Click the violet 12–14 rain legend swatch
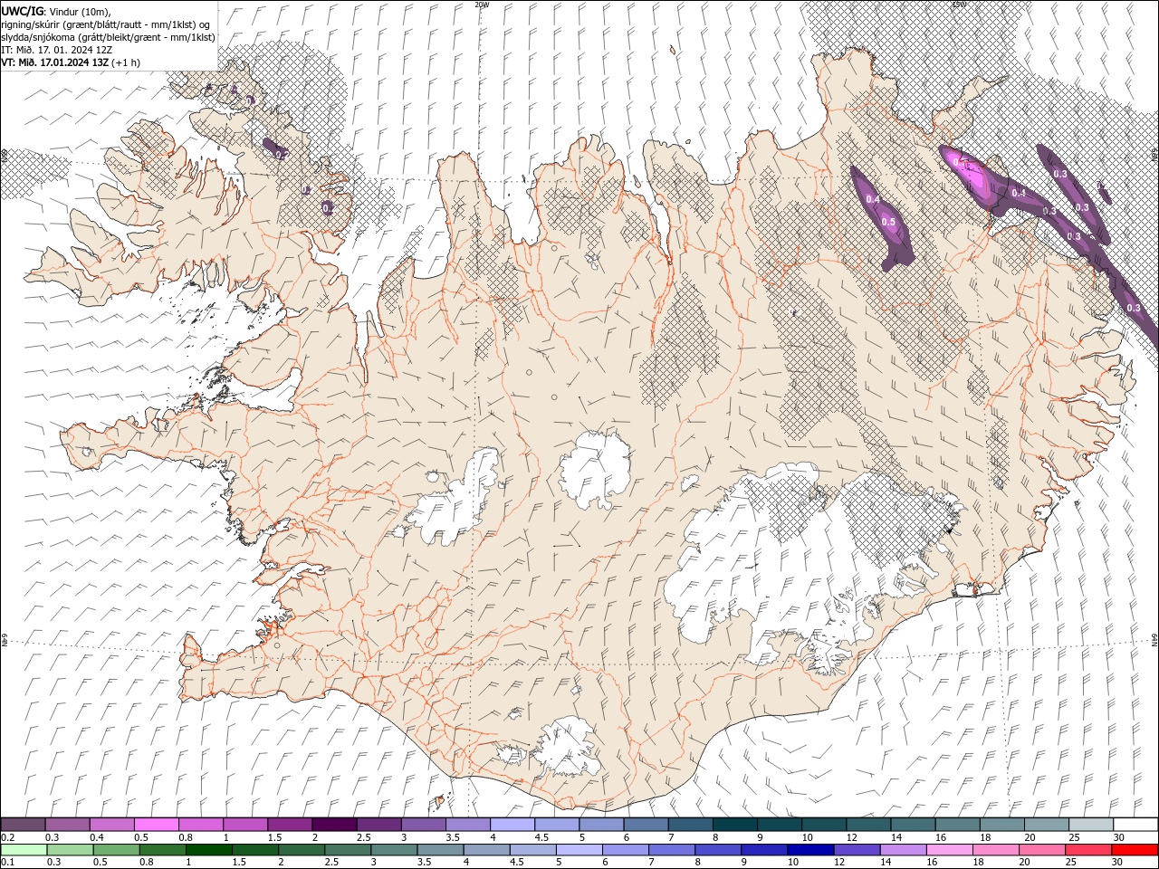Image resolution: width=1159 pixels, height=869 pixels. 856,850
